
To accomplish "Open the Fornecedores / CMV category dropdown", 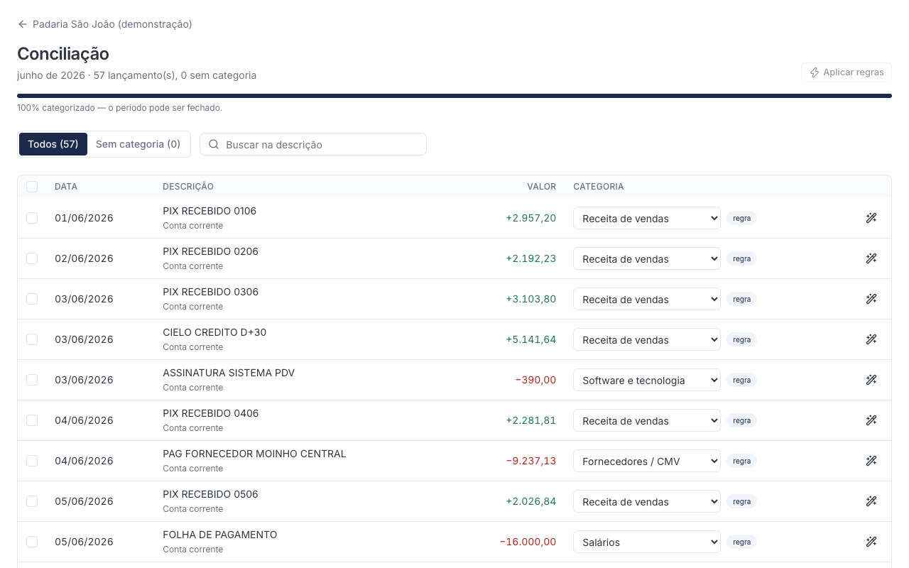I will coord(647,461).
